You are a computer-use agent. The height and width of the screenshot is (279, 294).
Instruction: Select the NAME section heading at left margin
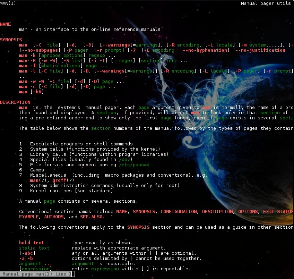point(6,24)
